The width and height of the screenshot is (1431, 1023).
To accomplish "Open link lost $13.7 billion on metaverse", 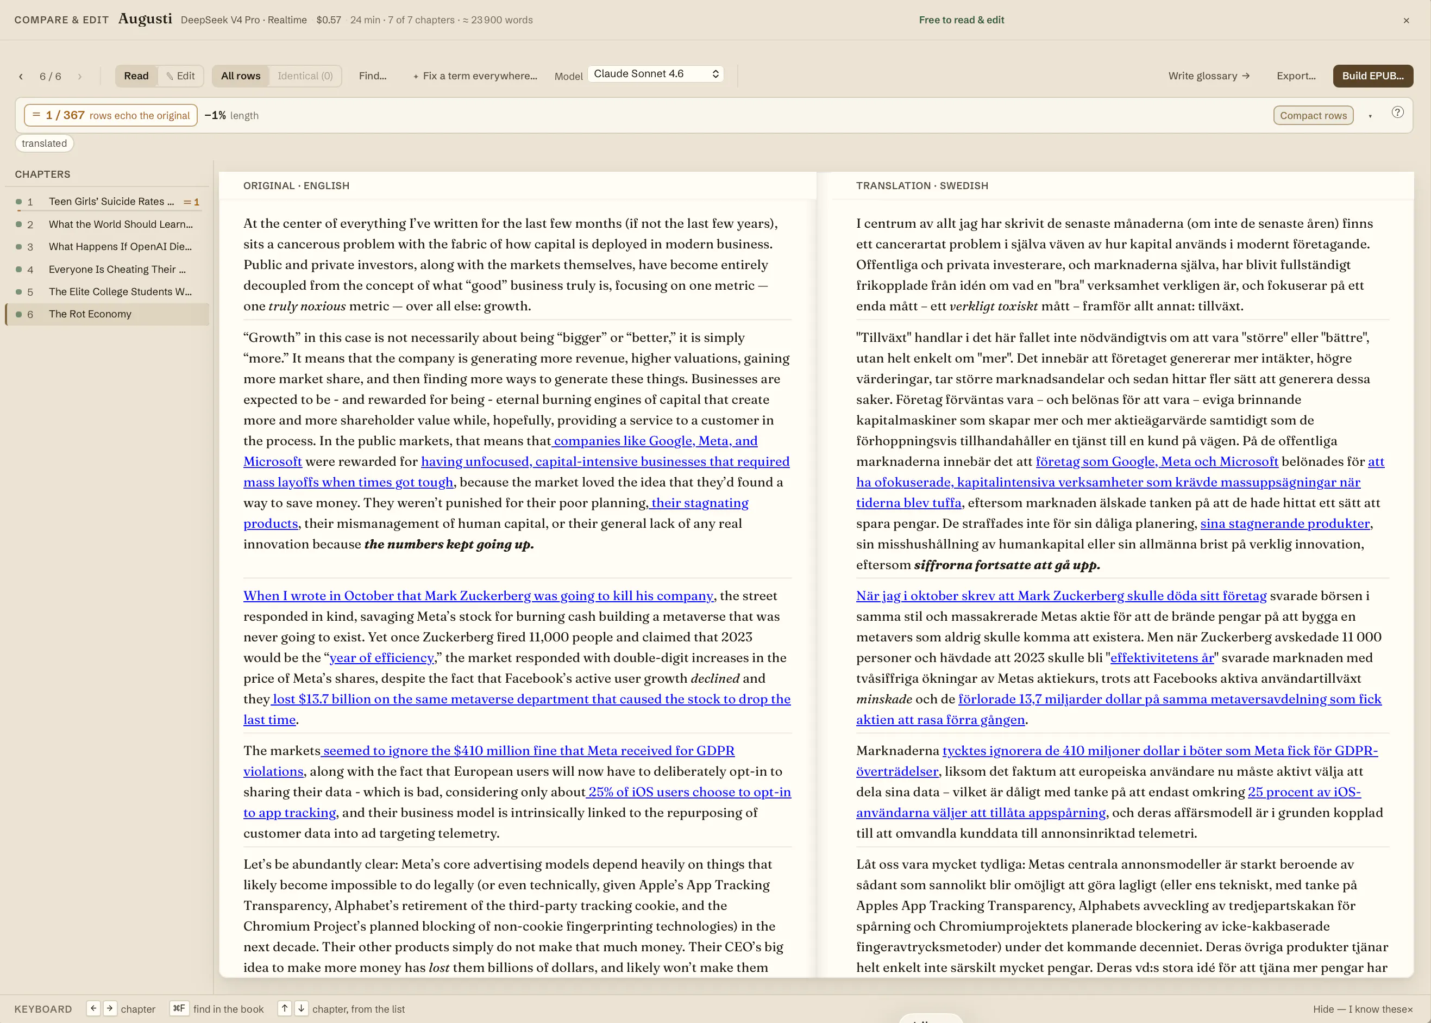I will pyautogui.click(x=531, y=699).
